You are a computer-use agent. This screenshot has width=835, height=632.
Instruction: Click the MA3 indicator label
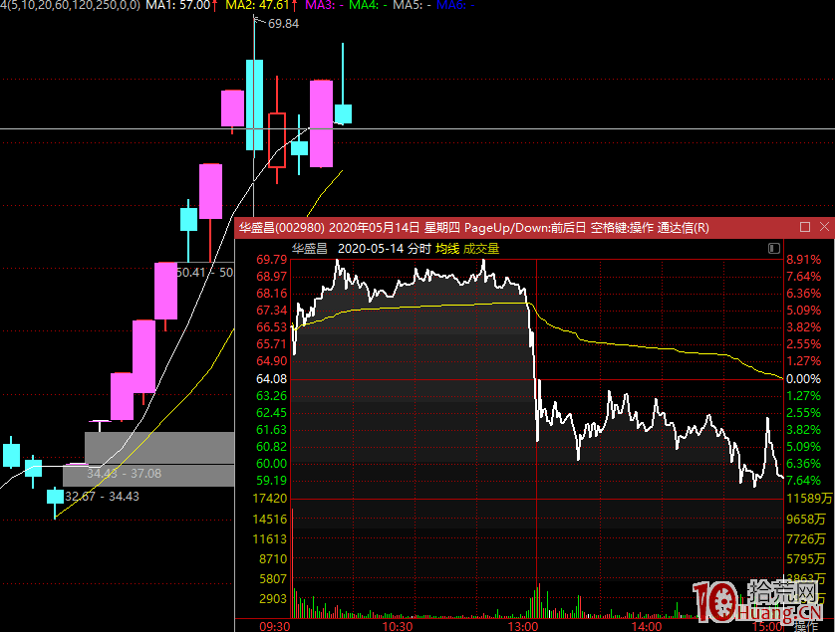click(x=324, y=5)
